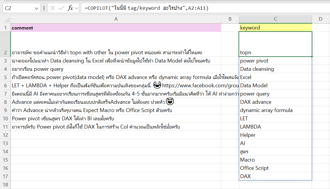
Task: Select the 'Office Script' keyword cell
Action: pyautogui.click(x=275, y=168)
